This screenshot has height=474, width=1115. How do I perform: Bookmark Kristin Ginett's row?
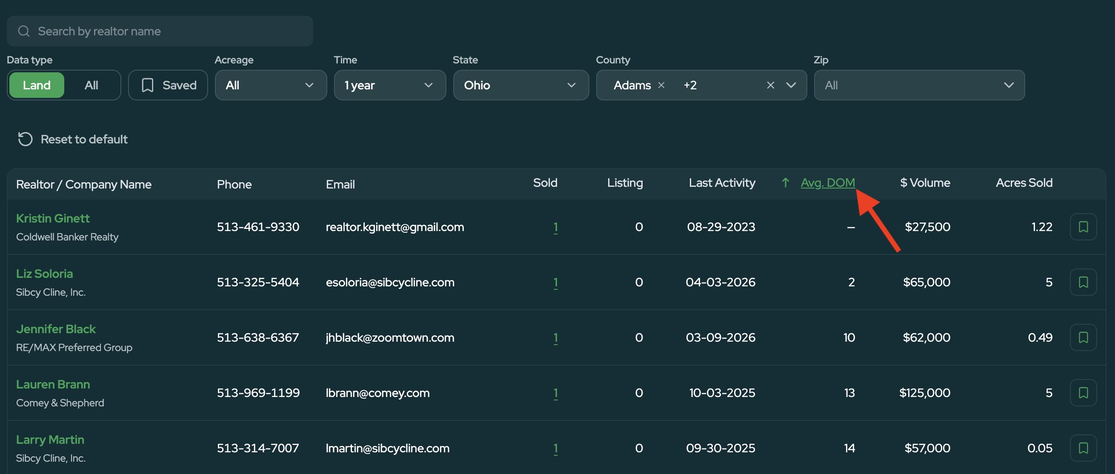point(1083,227)
